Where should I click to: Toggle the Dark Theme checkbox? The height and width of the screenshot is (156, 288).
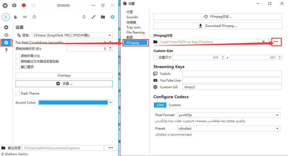[x=18, y=93]
